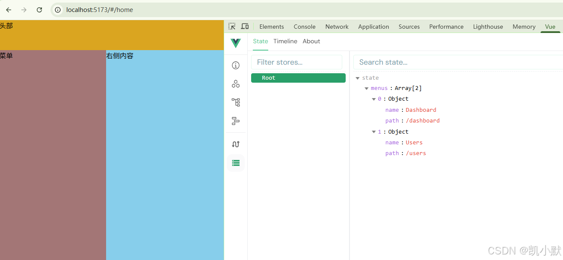The image size is (563, 260).
Task: Open the About sub-tab
Action: coord(311,41)
